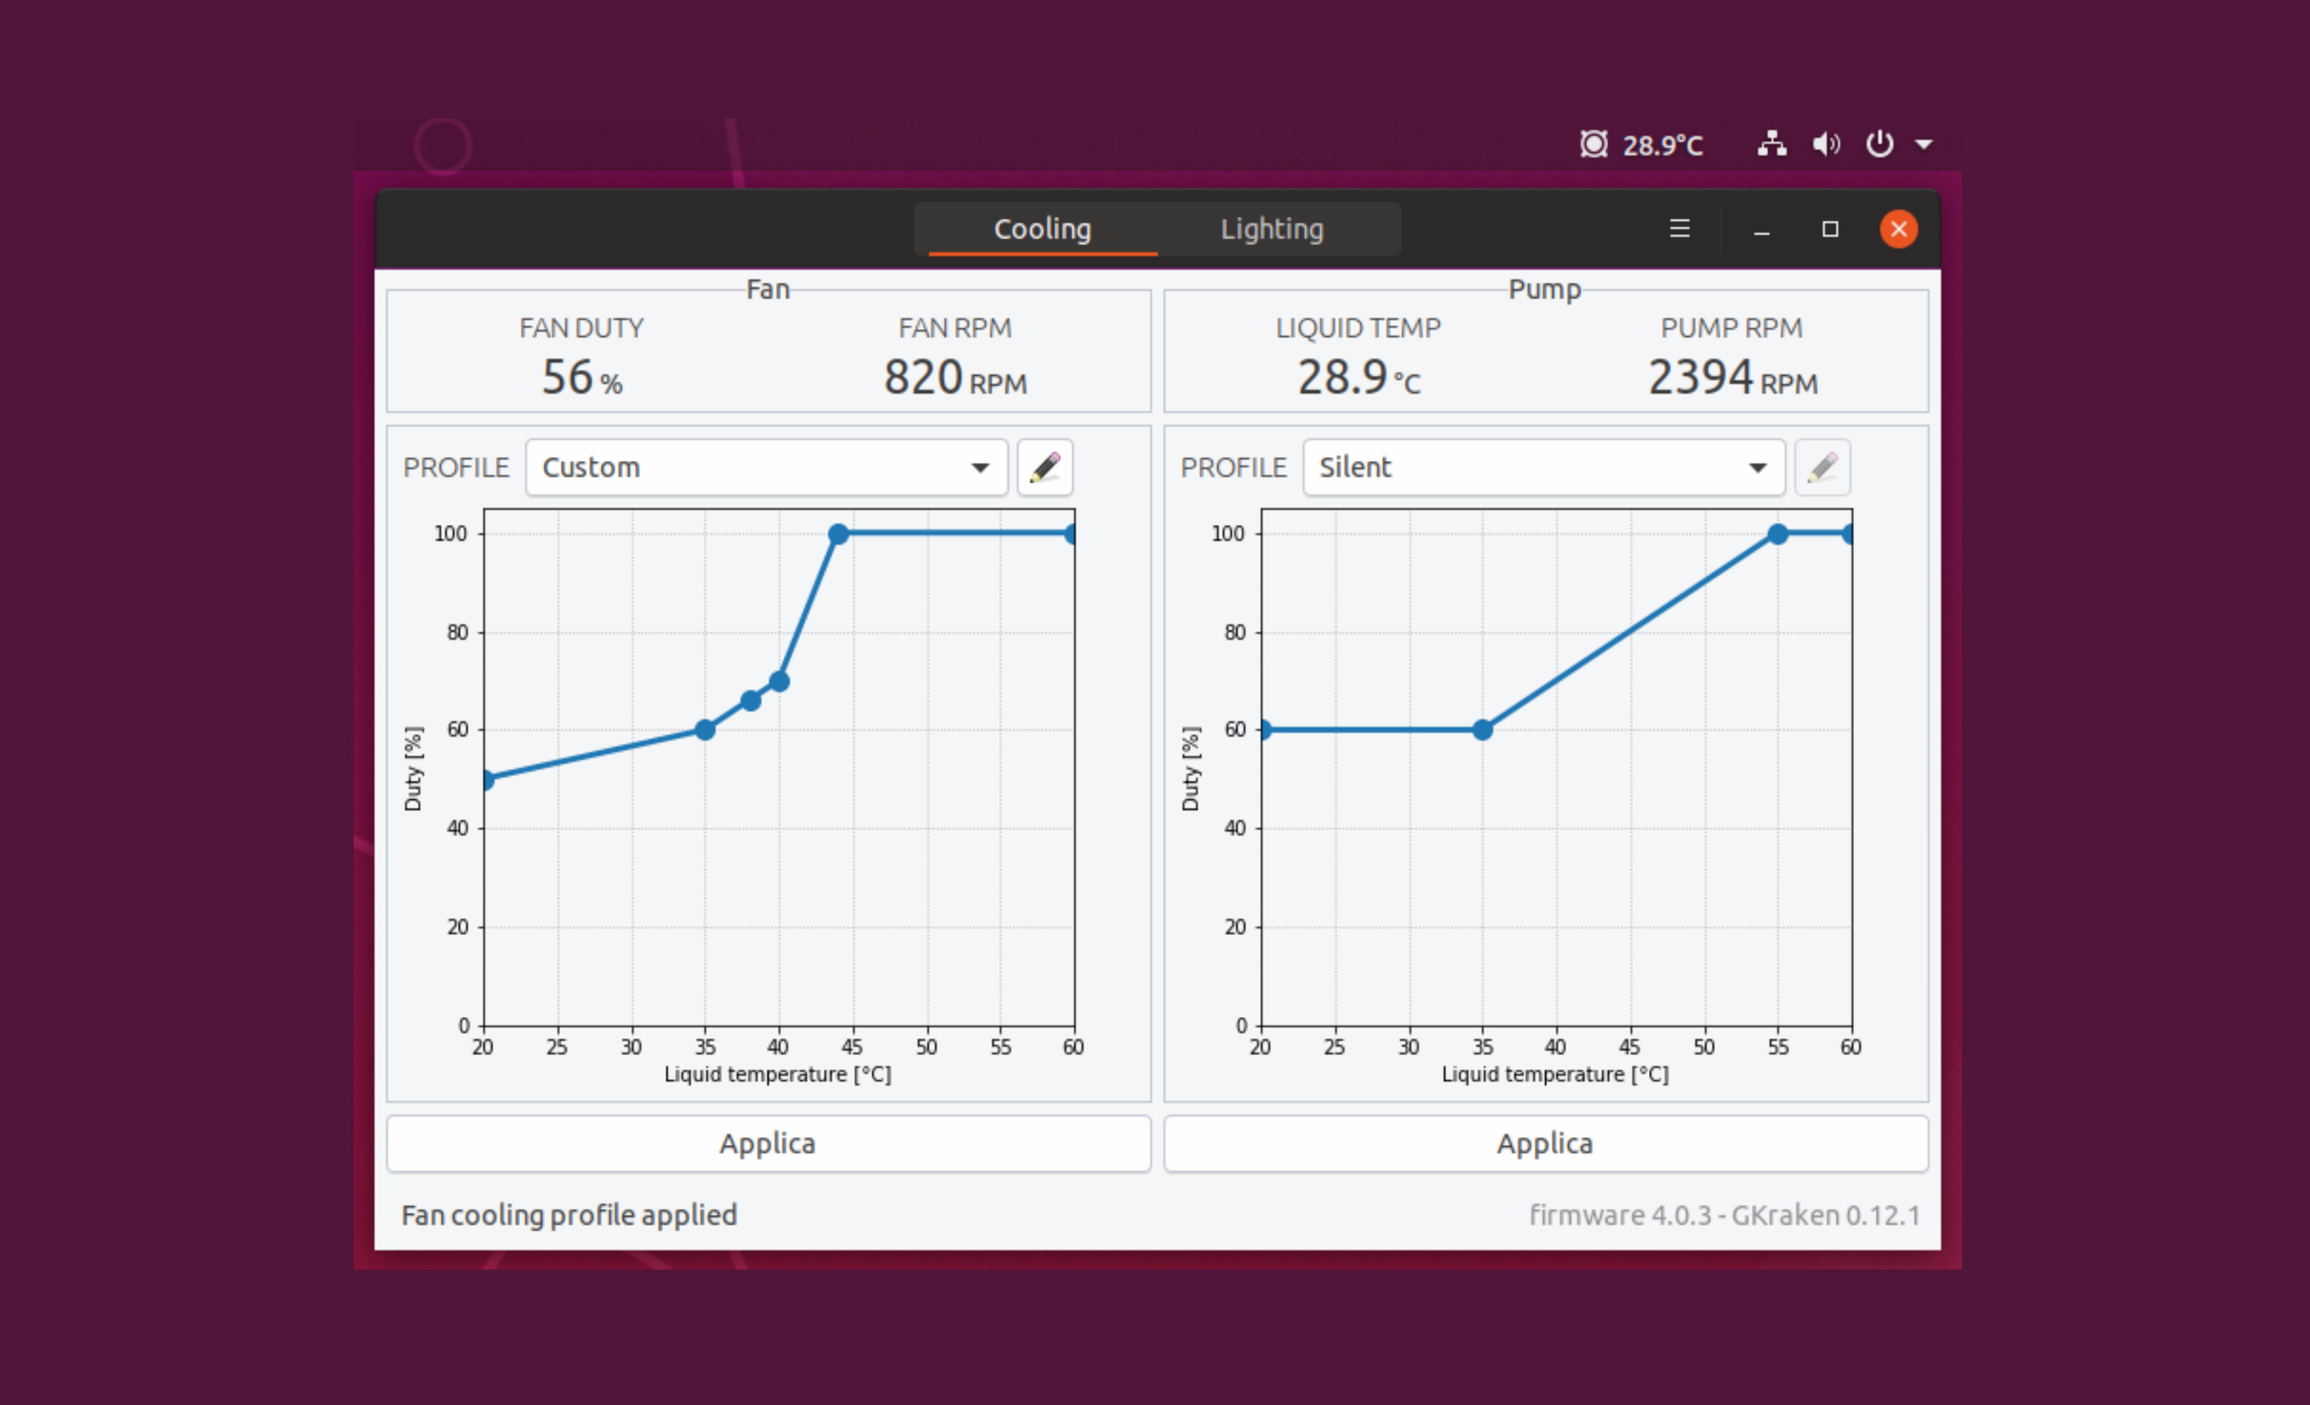
Task: Switch to the Lighting tab
Action: [1271, 229]
